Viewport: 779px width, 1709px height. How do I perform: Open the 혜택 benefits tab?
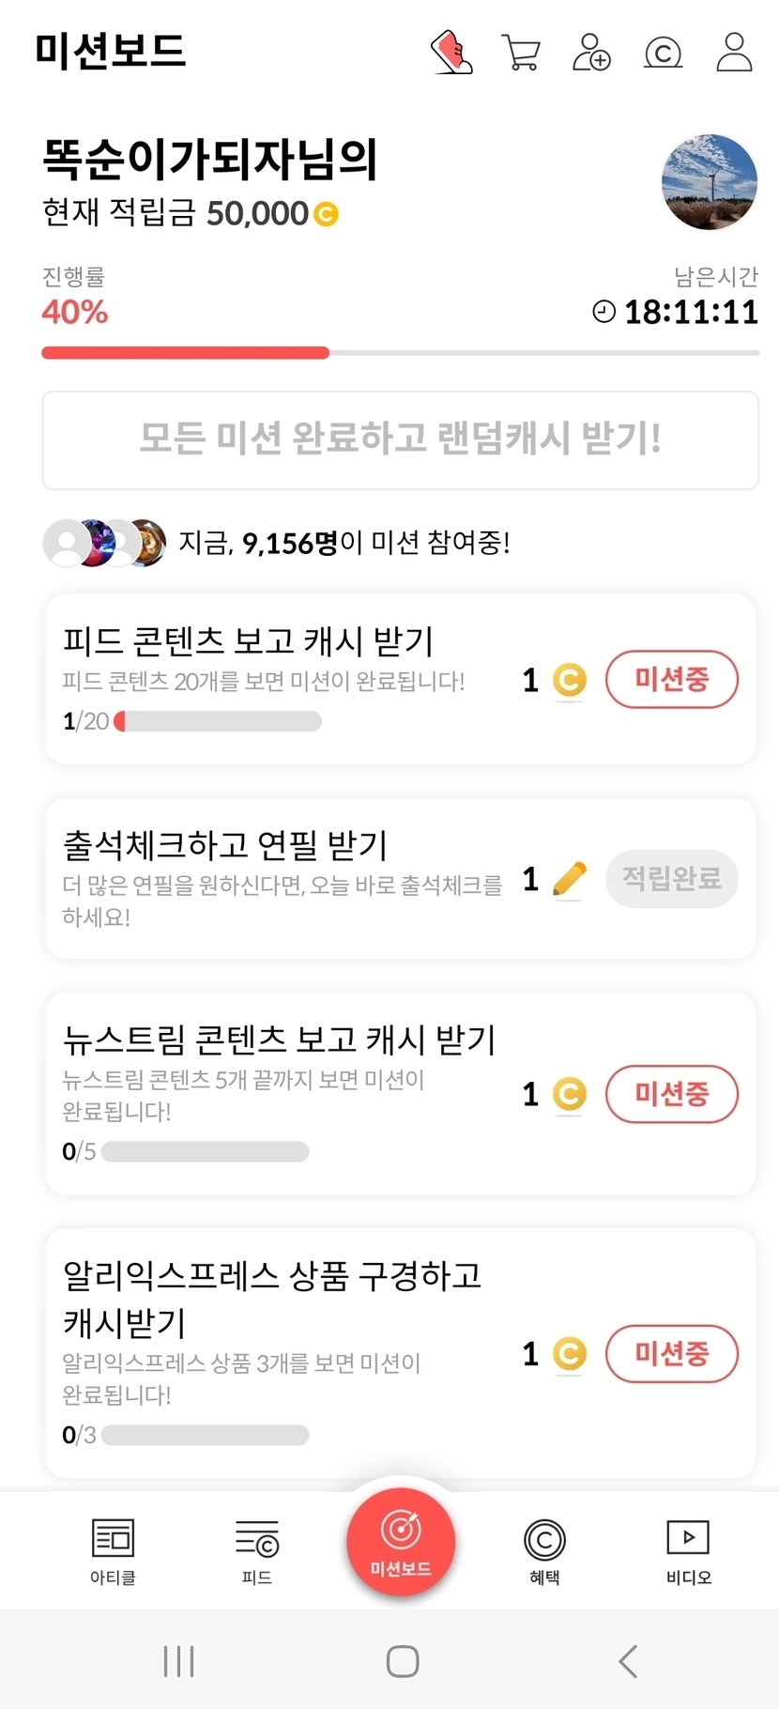[x=544, y=1551]
